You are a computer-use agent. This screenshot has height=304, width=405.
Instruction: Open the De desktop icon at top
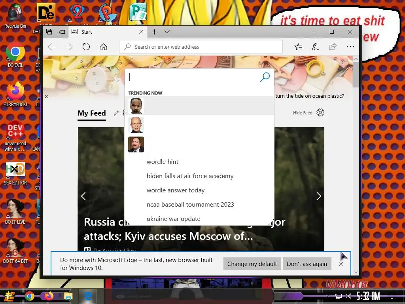pyautogui.click(x=46, y=12)
